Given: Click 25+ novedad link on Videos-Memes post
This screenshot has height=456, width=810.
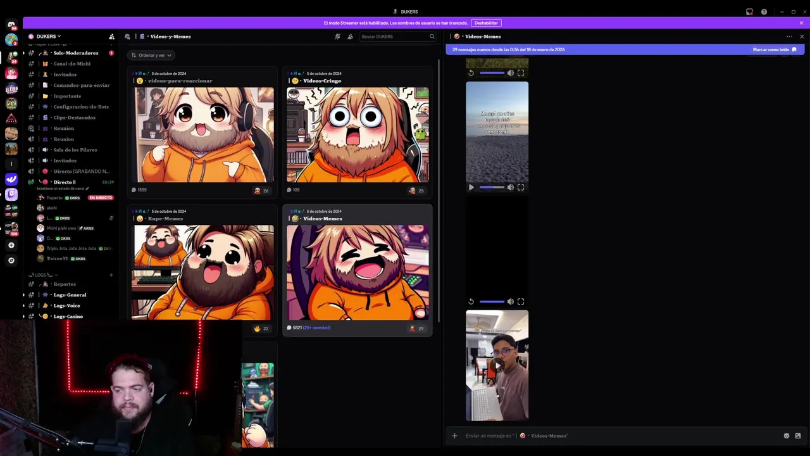Looking at the screenshot, I should click(x=316, y=328).
